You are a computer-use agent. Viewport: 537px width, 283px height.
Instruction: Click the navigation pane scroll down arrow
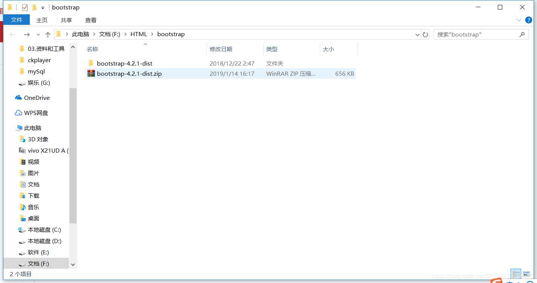(x=73, y=265)
